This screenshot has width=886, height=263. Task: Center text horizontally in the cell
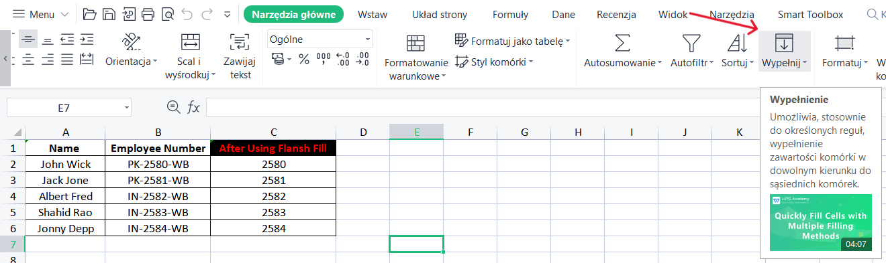click(28, 60)
